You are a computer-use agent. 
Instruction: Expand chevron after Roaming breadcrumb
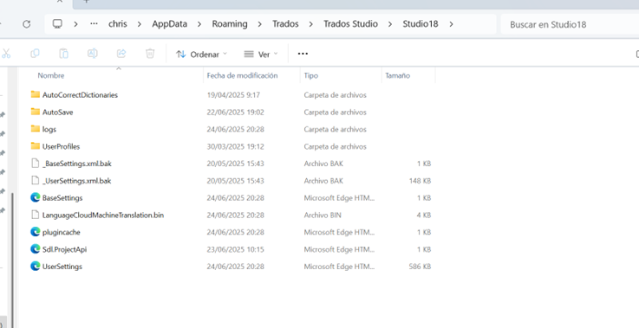(259, 24)
